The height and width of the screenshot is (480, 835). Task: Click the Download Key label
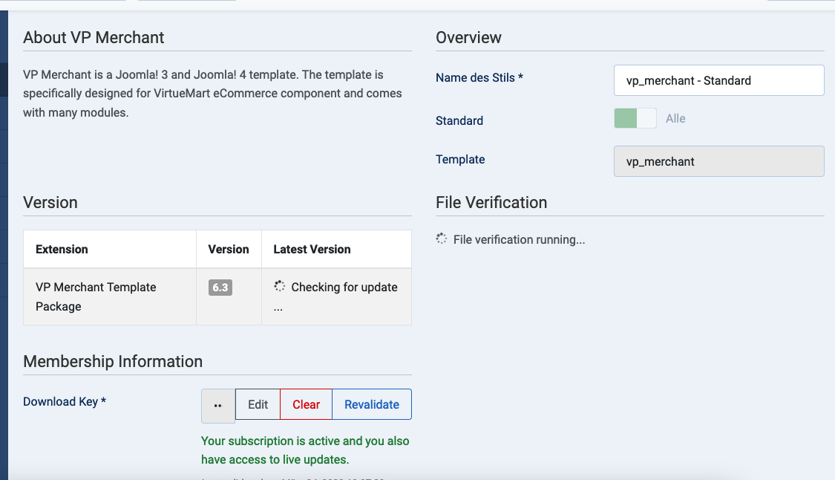pos(65,401)
